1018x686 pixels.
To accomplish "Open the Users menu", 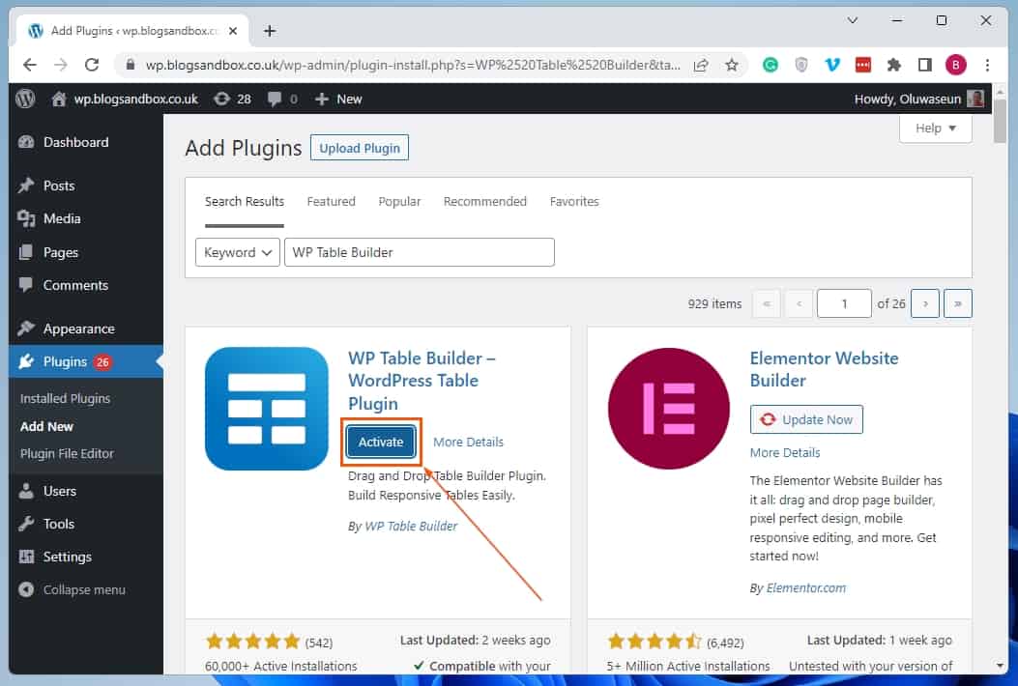I will coord(60,491).
